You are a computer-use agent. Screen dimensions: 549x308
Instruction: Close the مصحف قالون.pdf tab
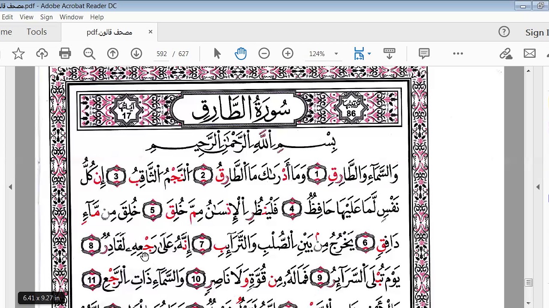(151, 32)
